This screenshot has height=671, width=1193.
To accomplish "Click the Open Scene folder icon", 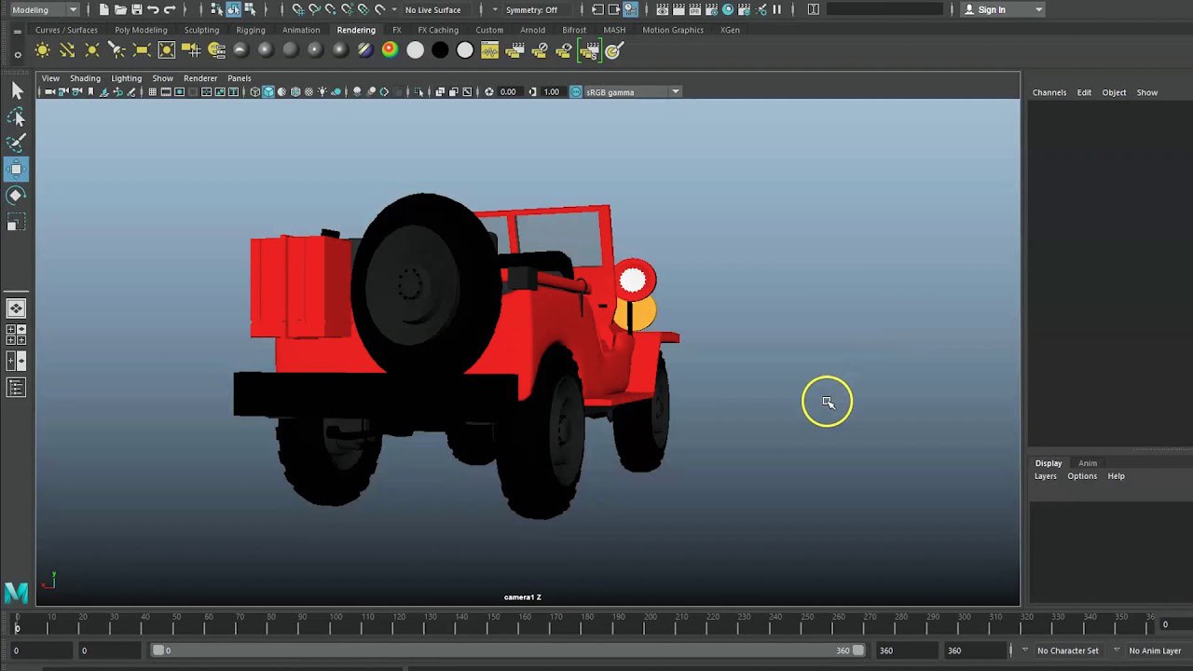I will coord(120,9).
